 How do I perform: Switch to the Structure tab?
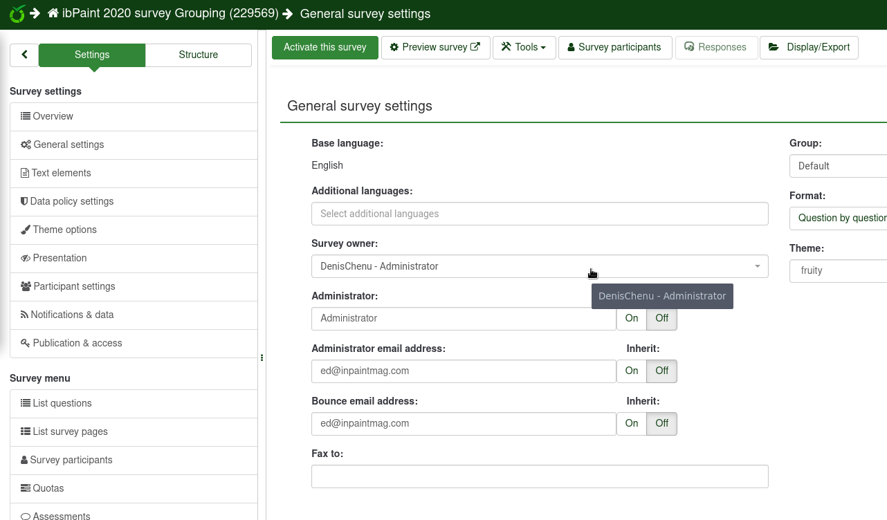click(x=198, y=55)
